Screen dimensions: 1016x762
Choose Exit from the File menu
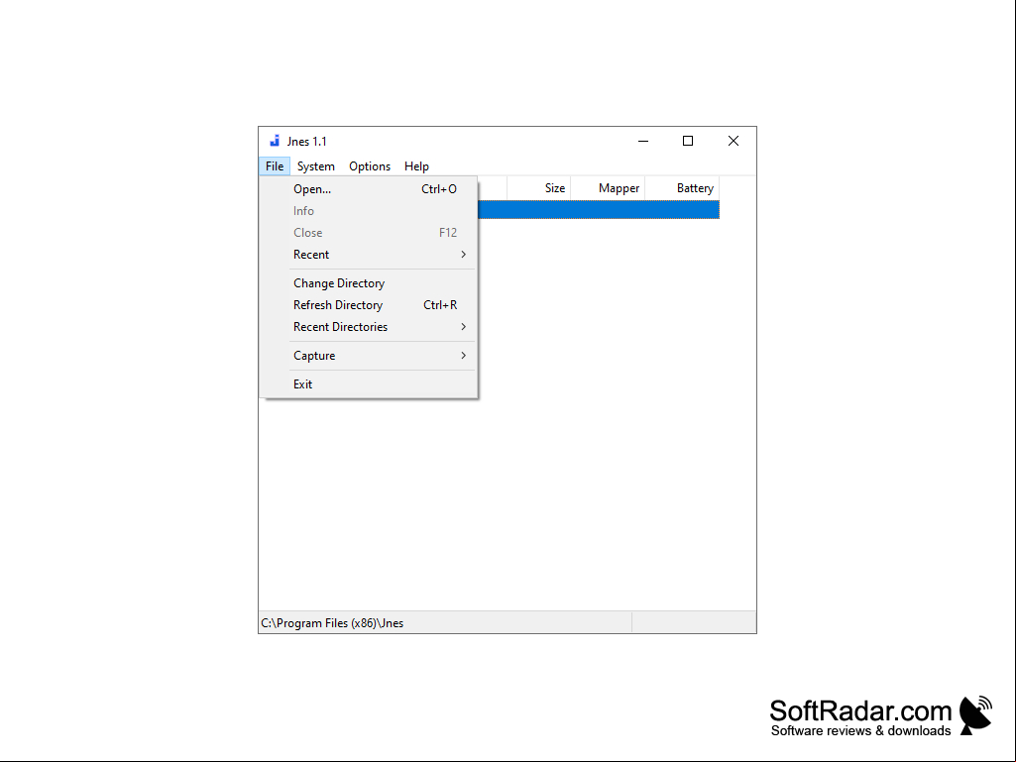[x=370, y=384]
